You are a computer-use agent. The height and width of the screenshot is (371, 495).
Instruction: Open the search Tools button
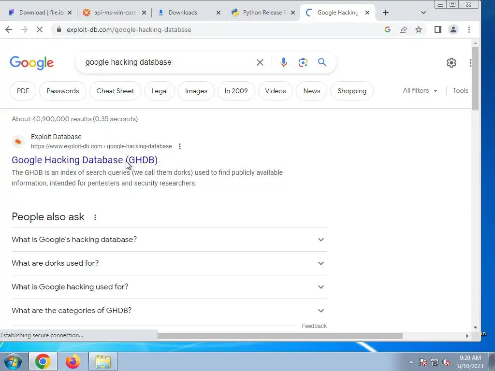click(460, 90)
